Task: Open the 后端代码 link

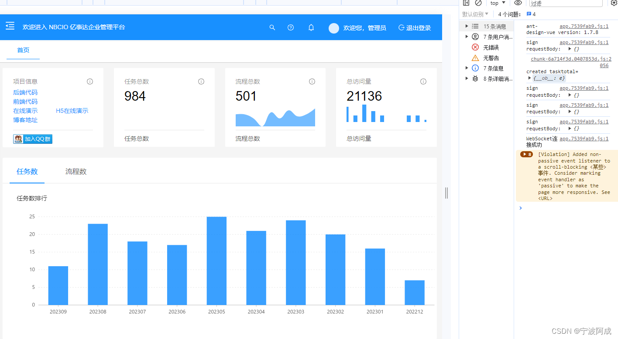Action: click(x=25, y=92)
